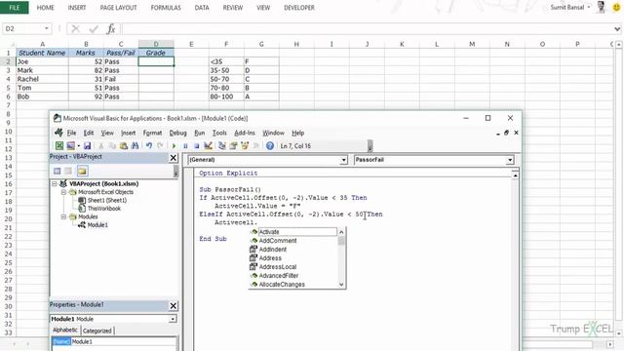The height and width of the screenshot is (351, 624).
Task: Select Sheet1 (Sheet1) in project tree
Action: (x=107, y=200)
